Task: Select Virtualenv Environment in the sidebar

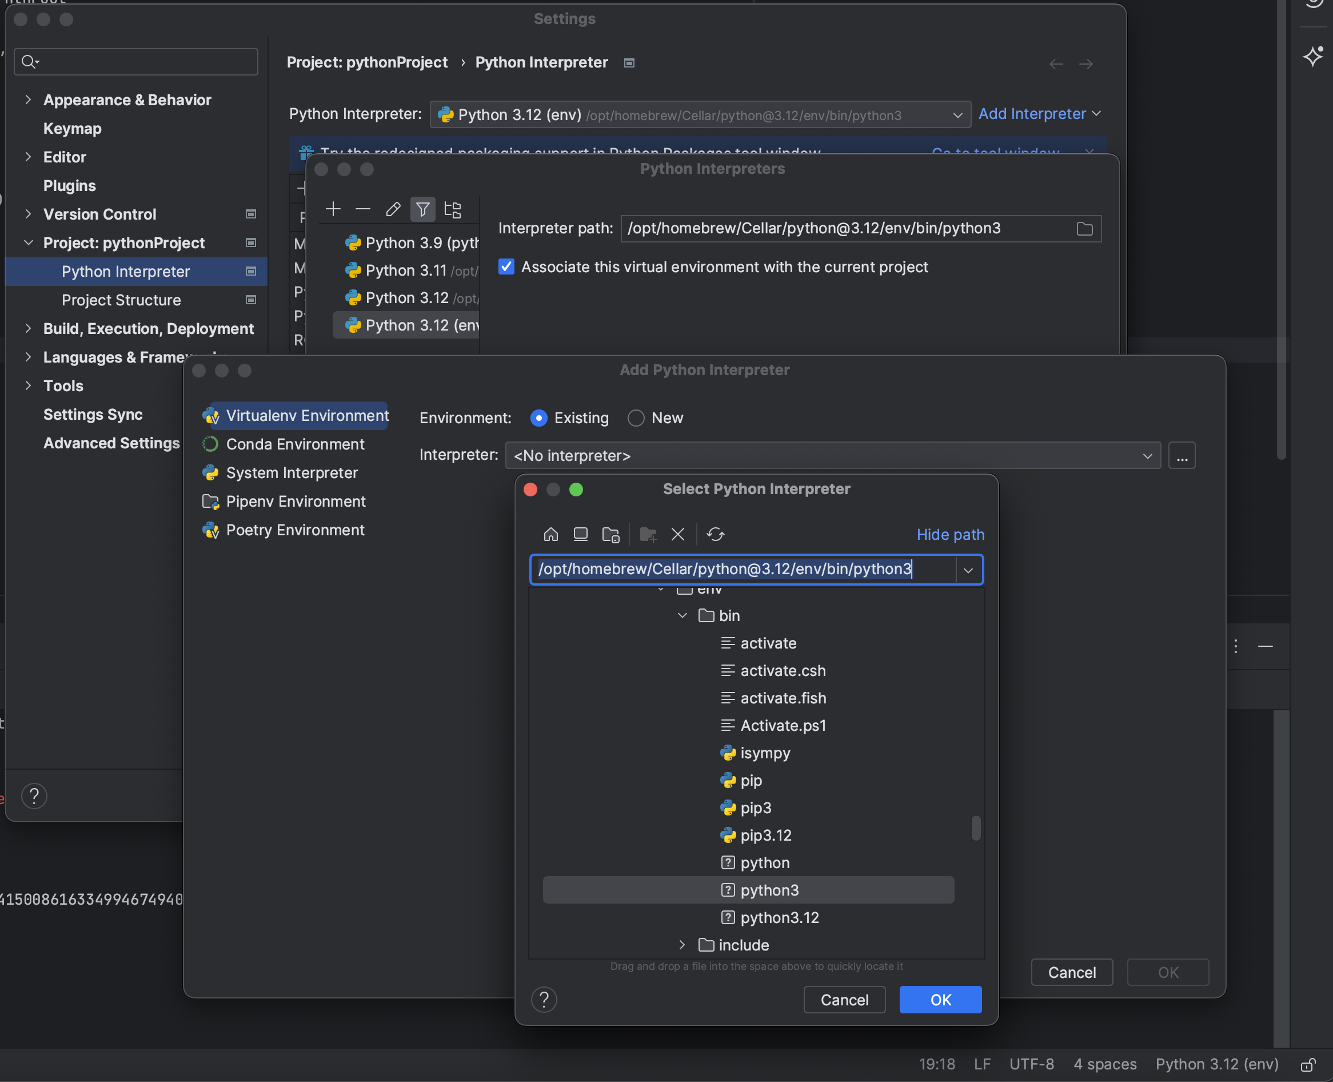Action: point(294,416)
